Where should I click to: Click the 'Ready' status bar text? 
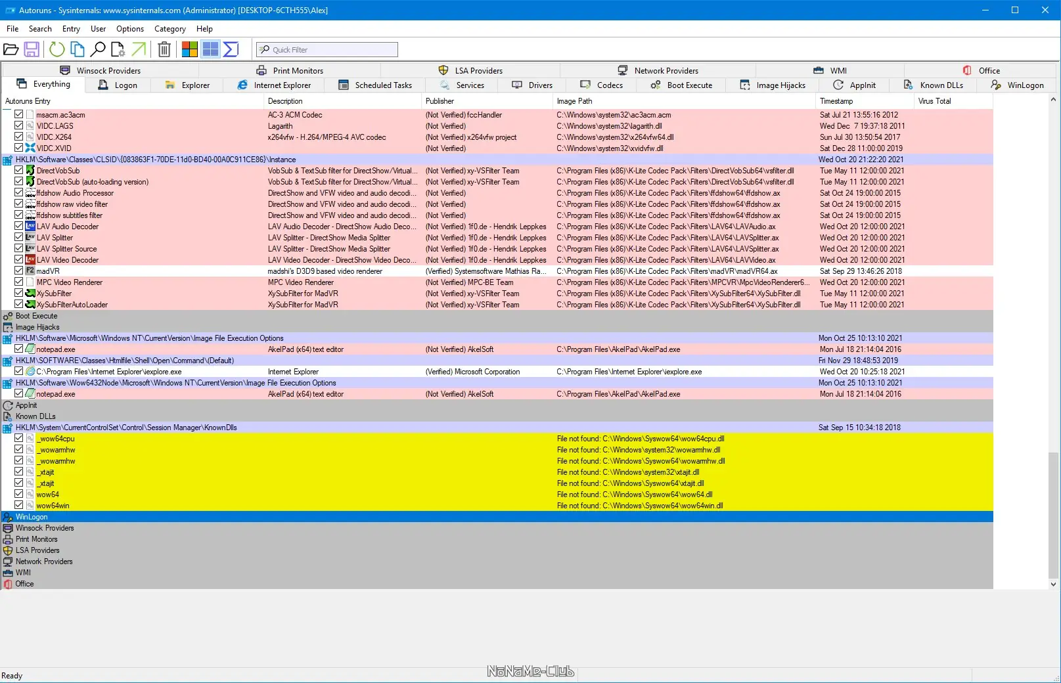coord(12,676)
